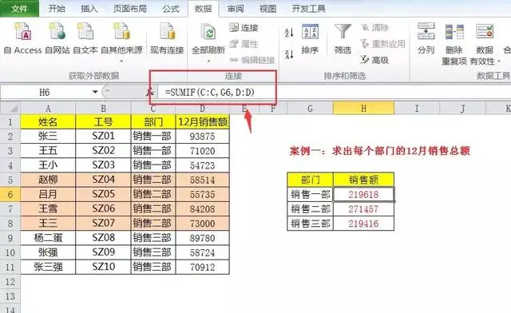This screenshot has height=313, width=511.
Task: Click 重新应用 (Reapply) filter button
Action: tap(383, 44)
